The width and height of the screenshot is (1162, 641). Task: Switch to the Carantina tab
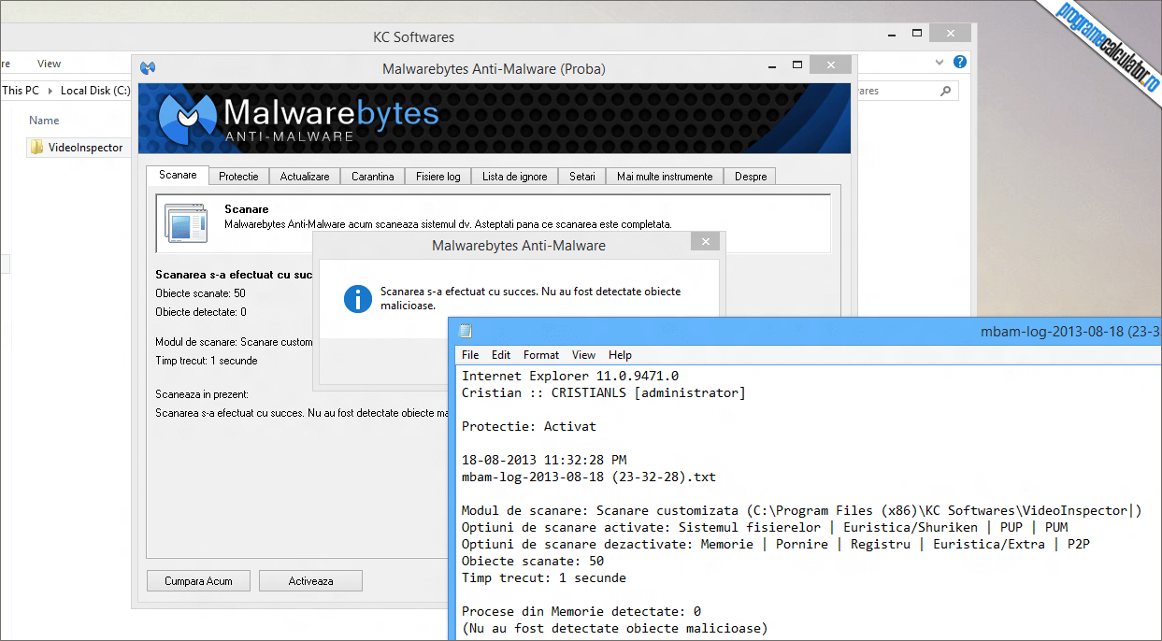(x=373, y=177)
